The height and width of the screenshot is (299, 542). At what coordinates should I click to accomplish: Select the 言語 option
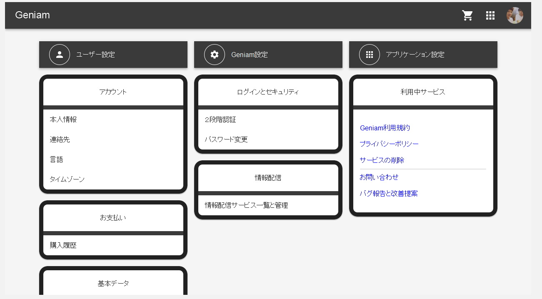[x=57, y=159]
